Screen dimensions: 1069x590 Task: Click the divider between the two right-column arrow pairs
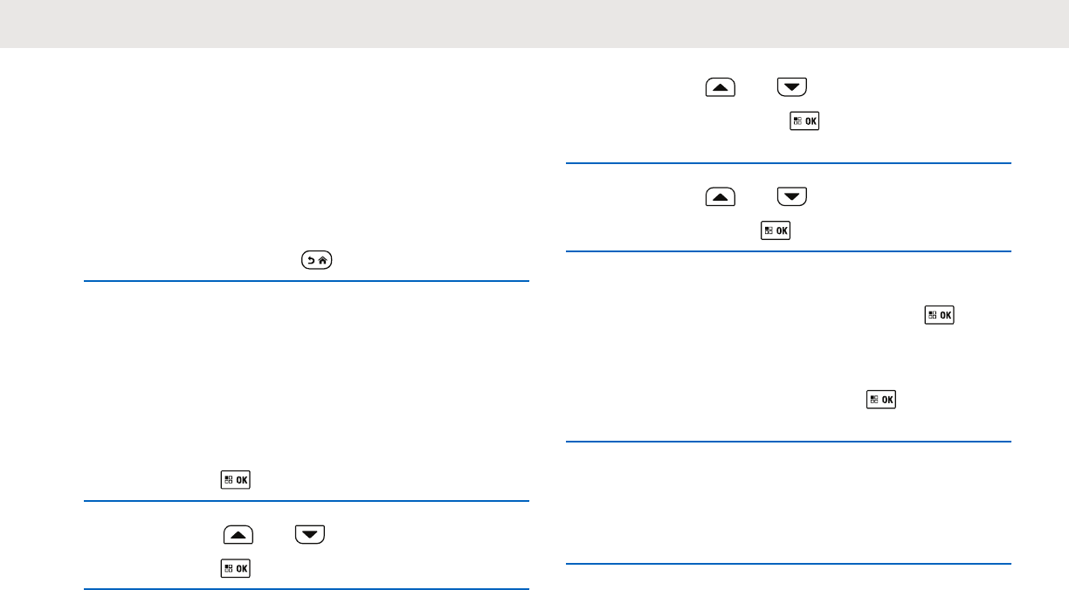[789, 163]
